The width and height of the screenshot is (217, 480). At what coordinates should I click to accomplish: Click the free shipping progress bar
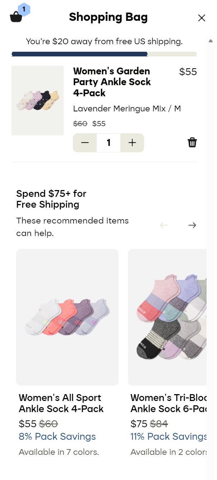[104, 54]
